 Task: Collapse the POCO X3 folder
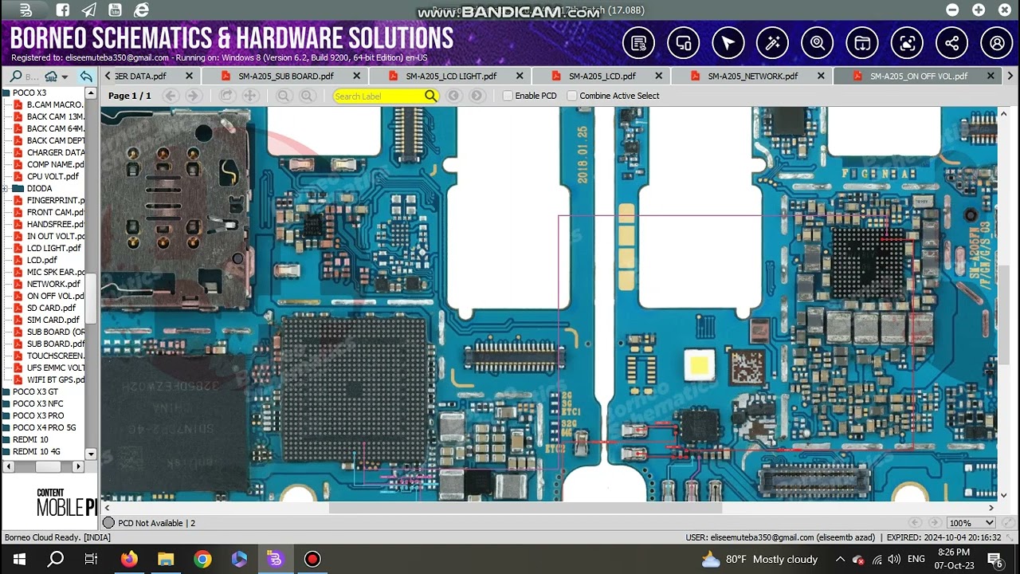pos(6,92)
